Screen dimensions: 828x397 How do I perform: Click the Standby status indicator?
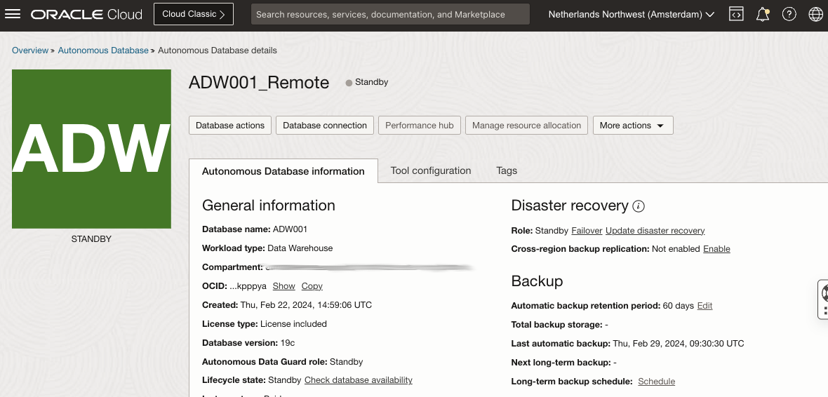367,82
